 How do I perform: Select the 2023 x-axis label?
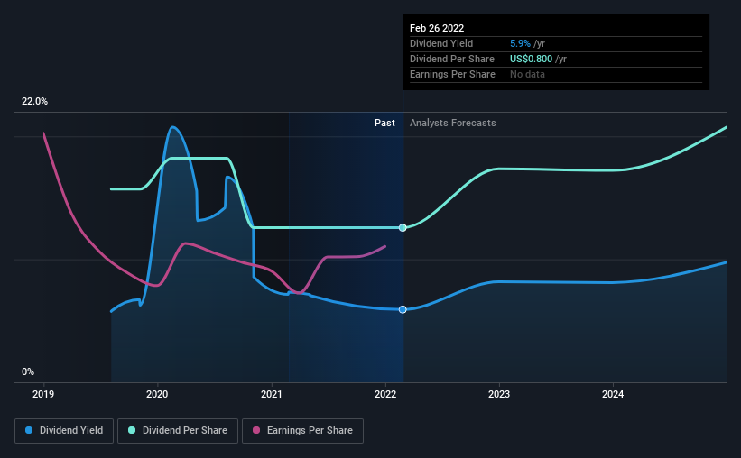pos(499,394)
